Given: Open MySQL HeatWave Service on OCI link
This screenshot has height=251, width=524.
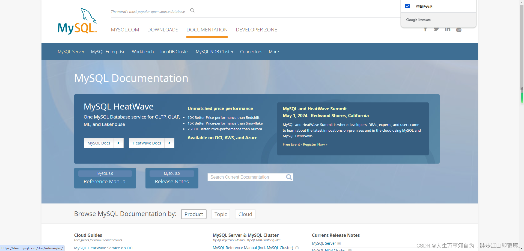Looking at the screenshot, I should coord(104,248).
